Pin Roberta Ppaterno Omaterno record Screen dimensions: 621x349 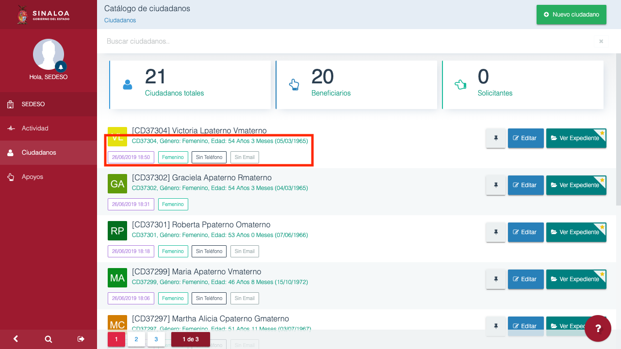496,232
